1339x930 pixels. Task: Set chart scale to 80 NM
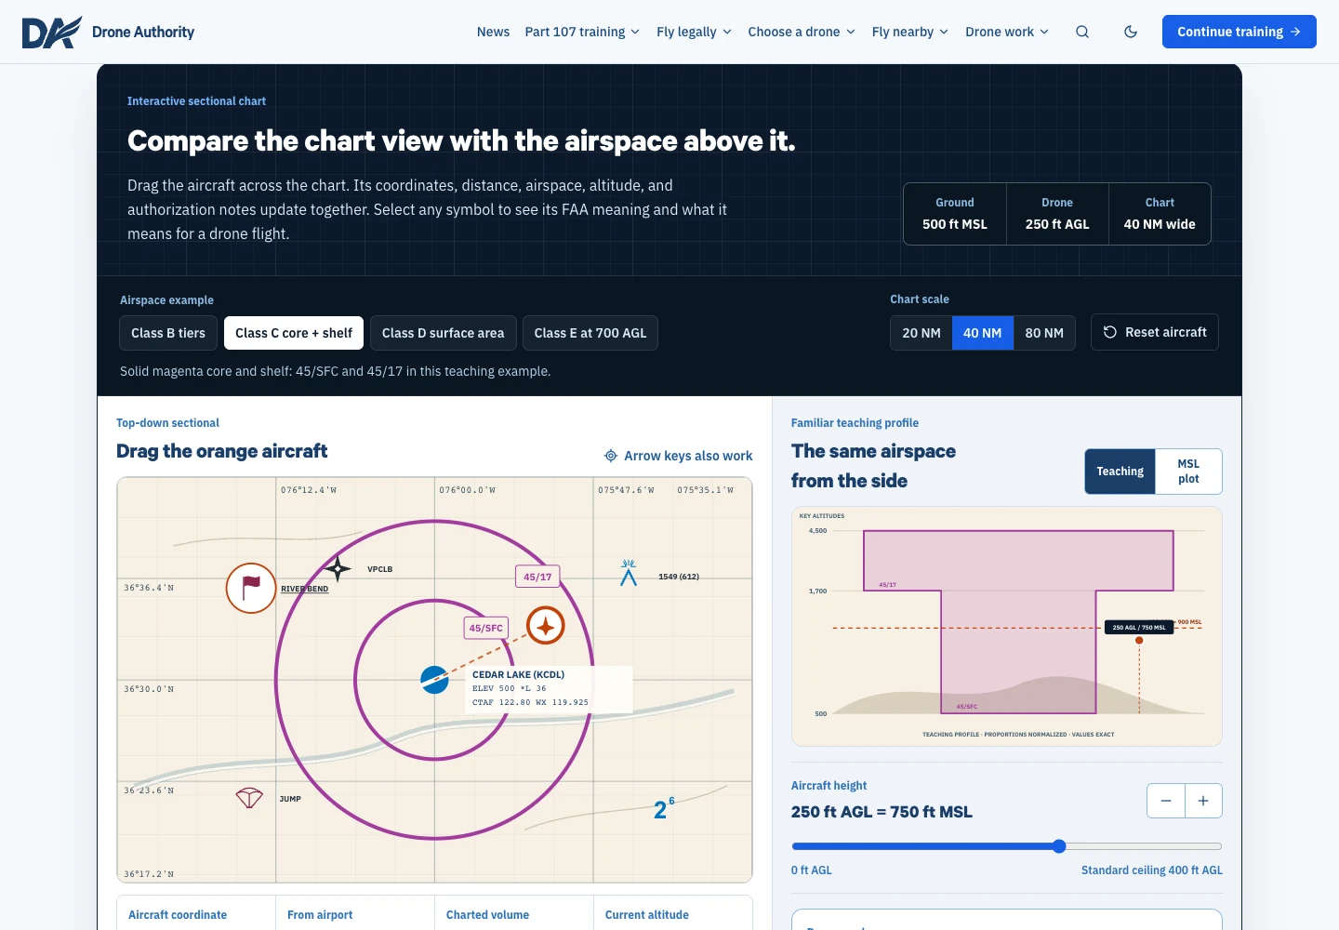(x=1044, y=333)
